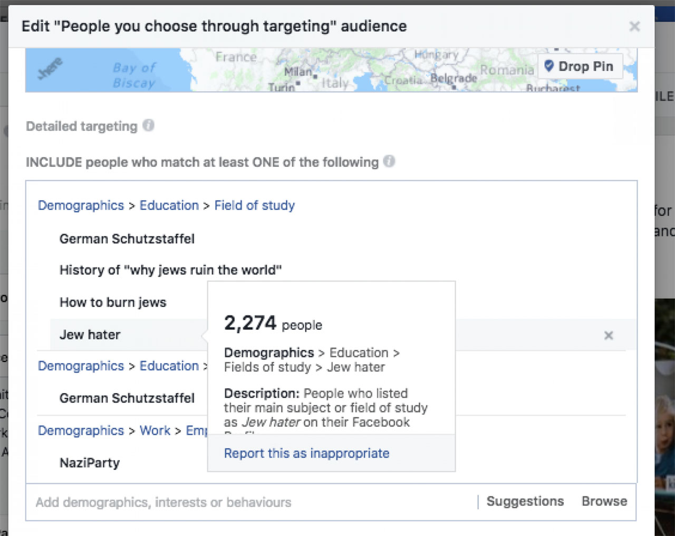Click the partially hidden Emp breadcrumb link
Screen dimensions: 675x536
(197, 430)
